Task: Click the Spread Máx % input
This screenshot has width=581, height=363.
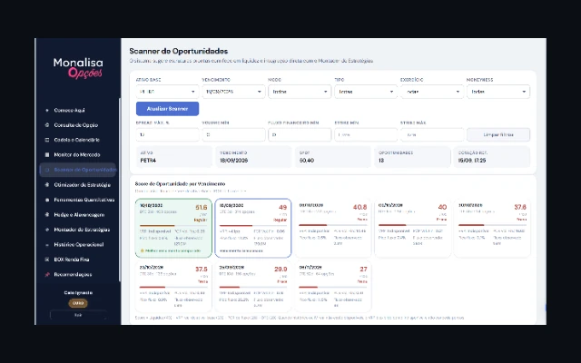Action: 167,135
